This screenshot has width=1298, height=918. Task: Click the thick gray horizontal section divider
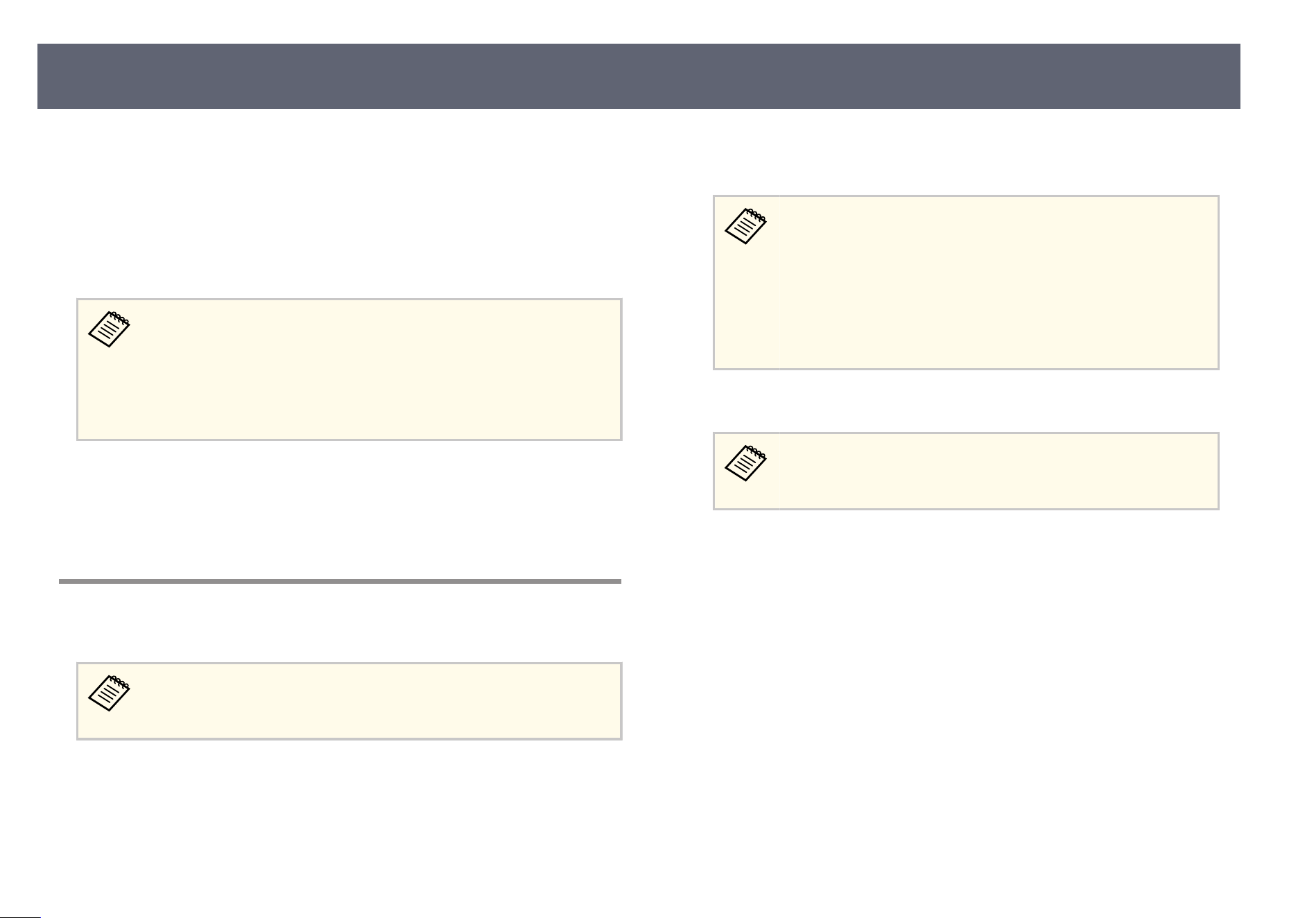pos(340,582)
